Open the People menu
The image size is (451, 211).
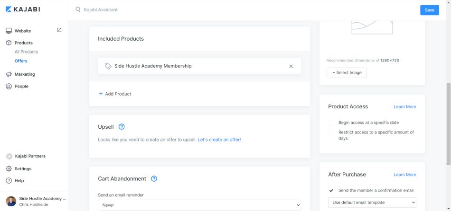(21, 86)
